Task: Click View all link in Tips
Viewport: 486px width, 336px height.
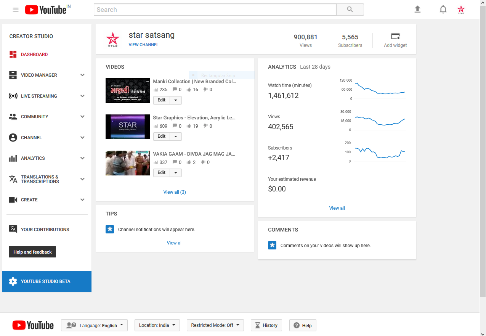Action: (175, 243)
